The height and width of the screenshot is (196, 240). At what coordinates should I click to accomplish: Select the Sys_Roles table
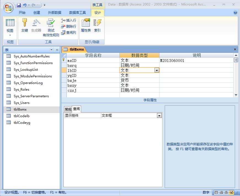(x=31, y=89)
